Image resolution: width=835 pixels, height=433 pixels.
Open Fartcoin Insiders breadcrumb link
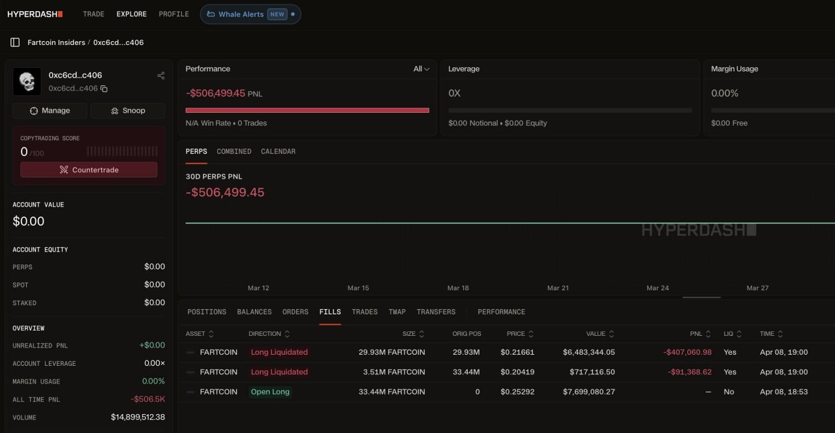(x=56, y=42)
